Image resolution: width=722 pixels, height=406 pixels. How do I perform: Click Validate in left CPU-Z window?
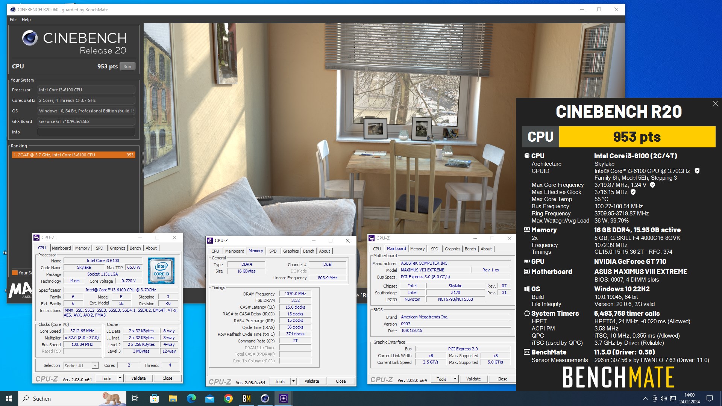[138, 378]
